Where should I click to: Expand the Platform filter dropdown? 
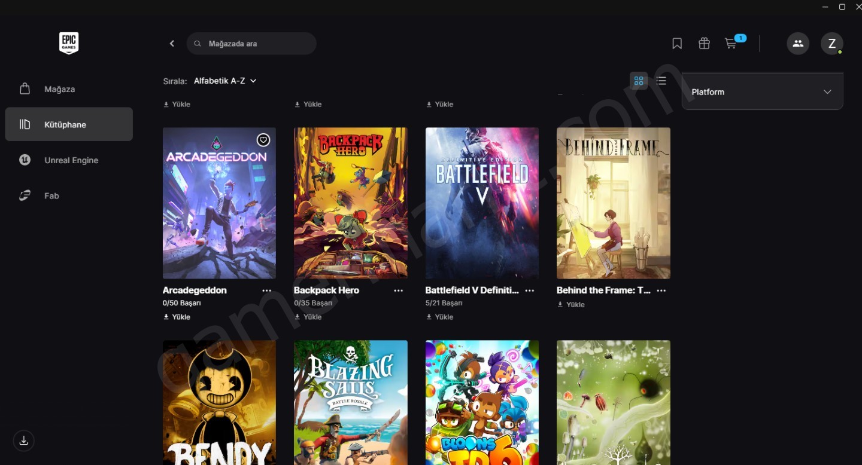(x=763, y=91)
